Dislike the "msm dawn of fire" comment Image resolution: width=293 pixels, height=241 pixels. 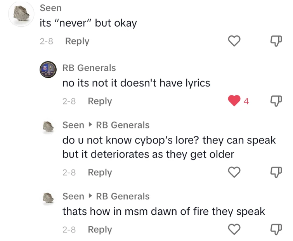[275, 229]
